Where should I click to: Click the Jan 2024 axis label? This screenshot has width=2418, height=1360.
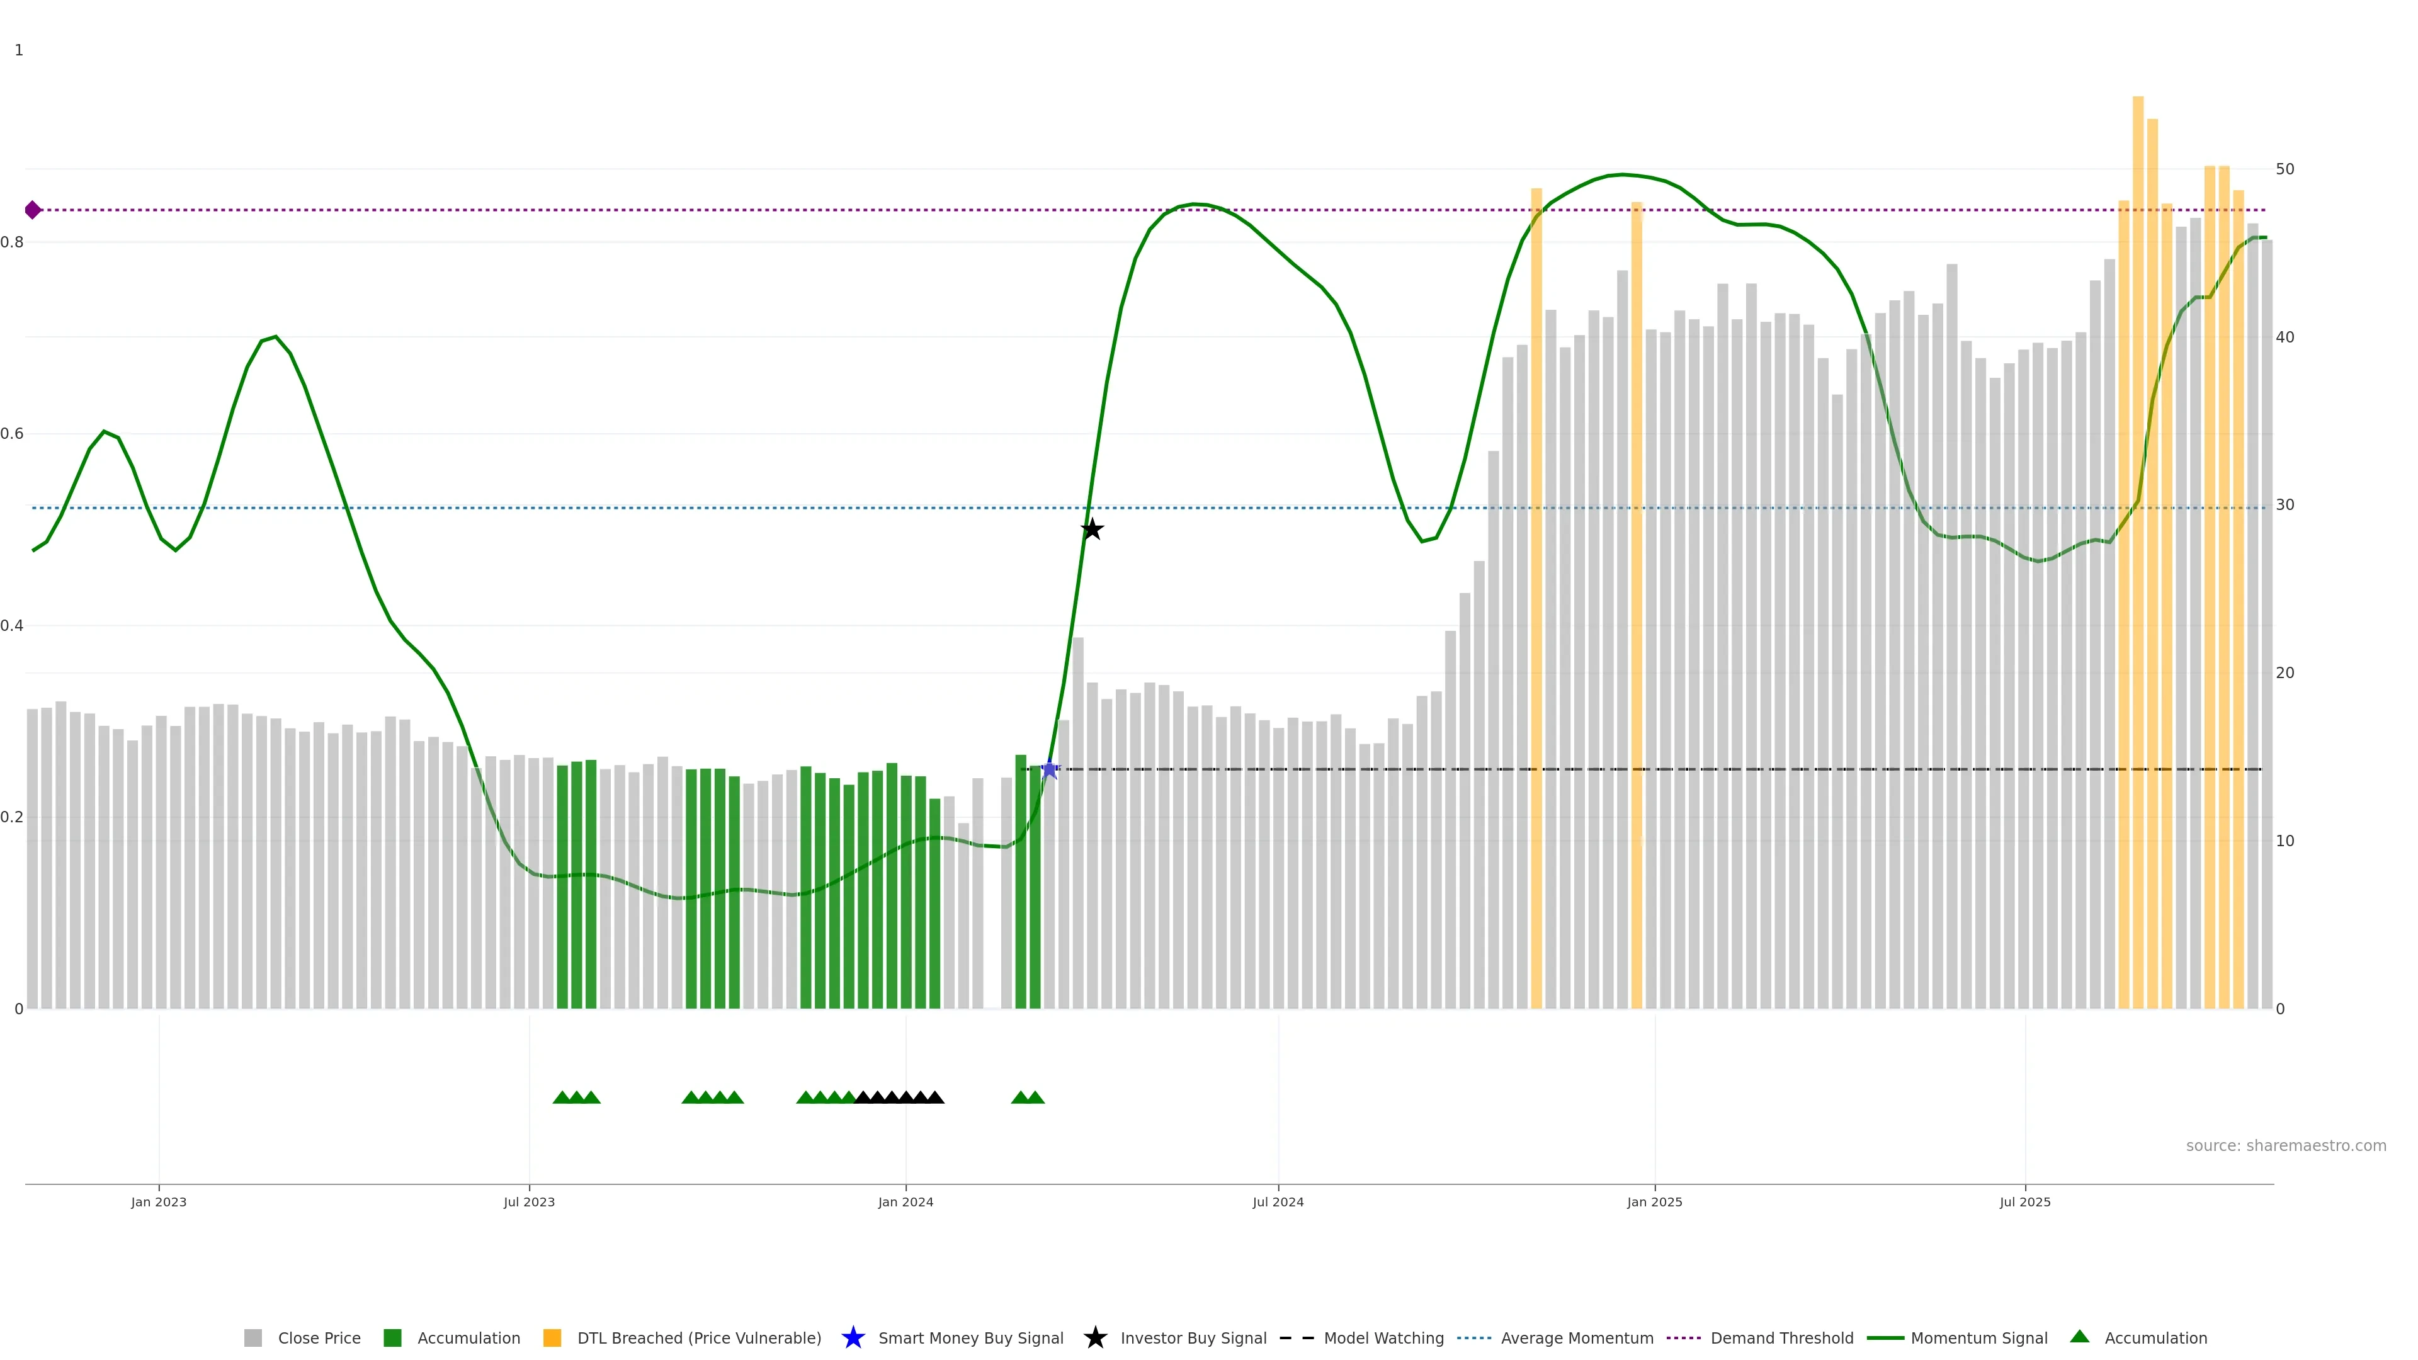905,1201
